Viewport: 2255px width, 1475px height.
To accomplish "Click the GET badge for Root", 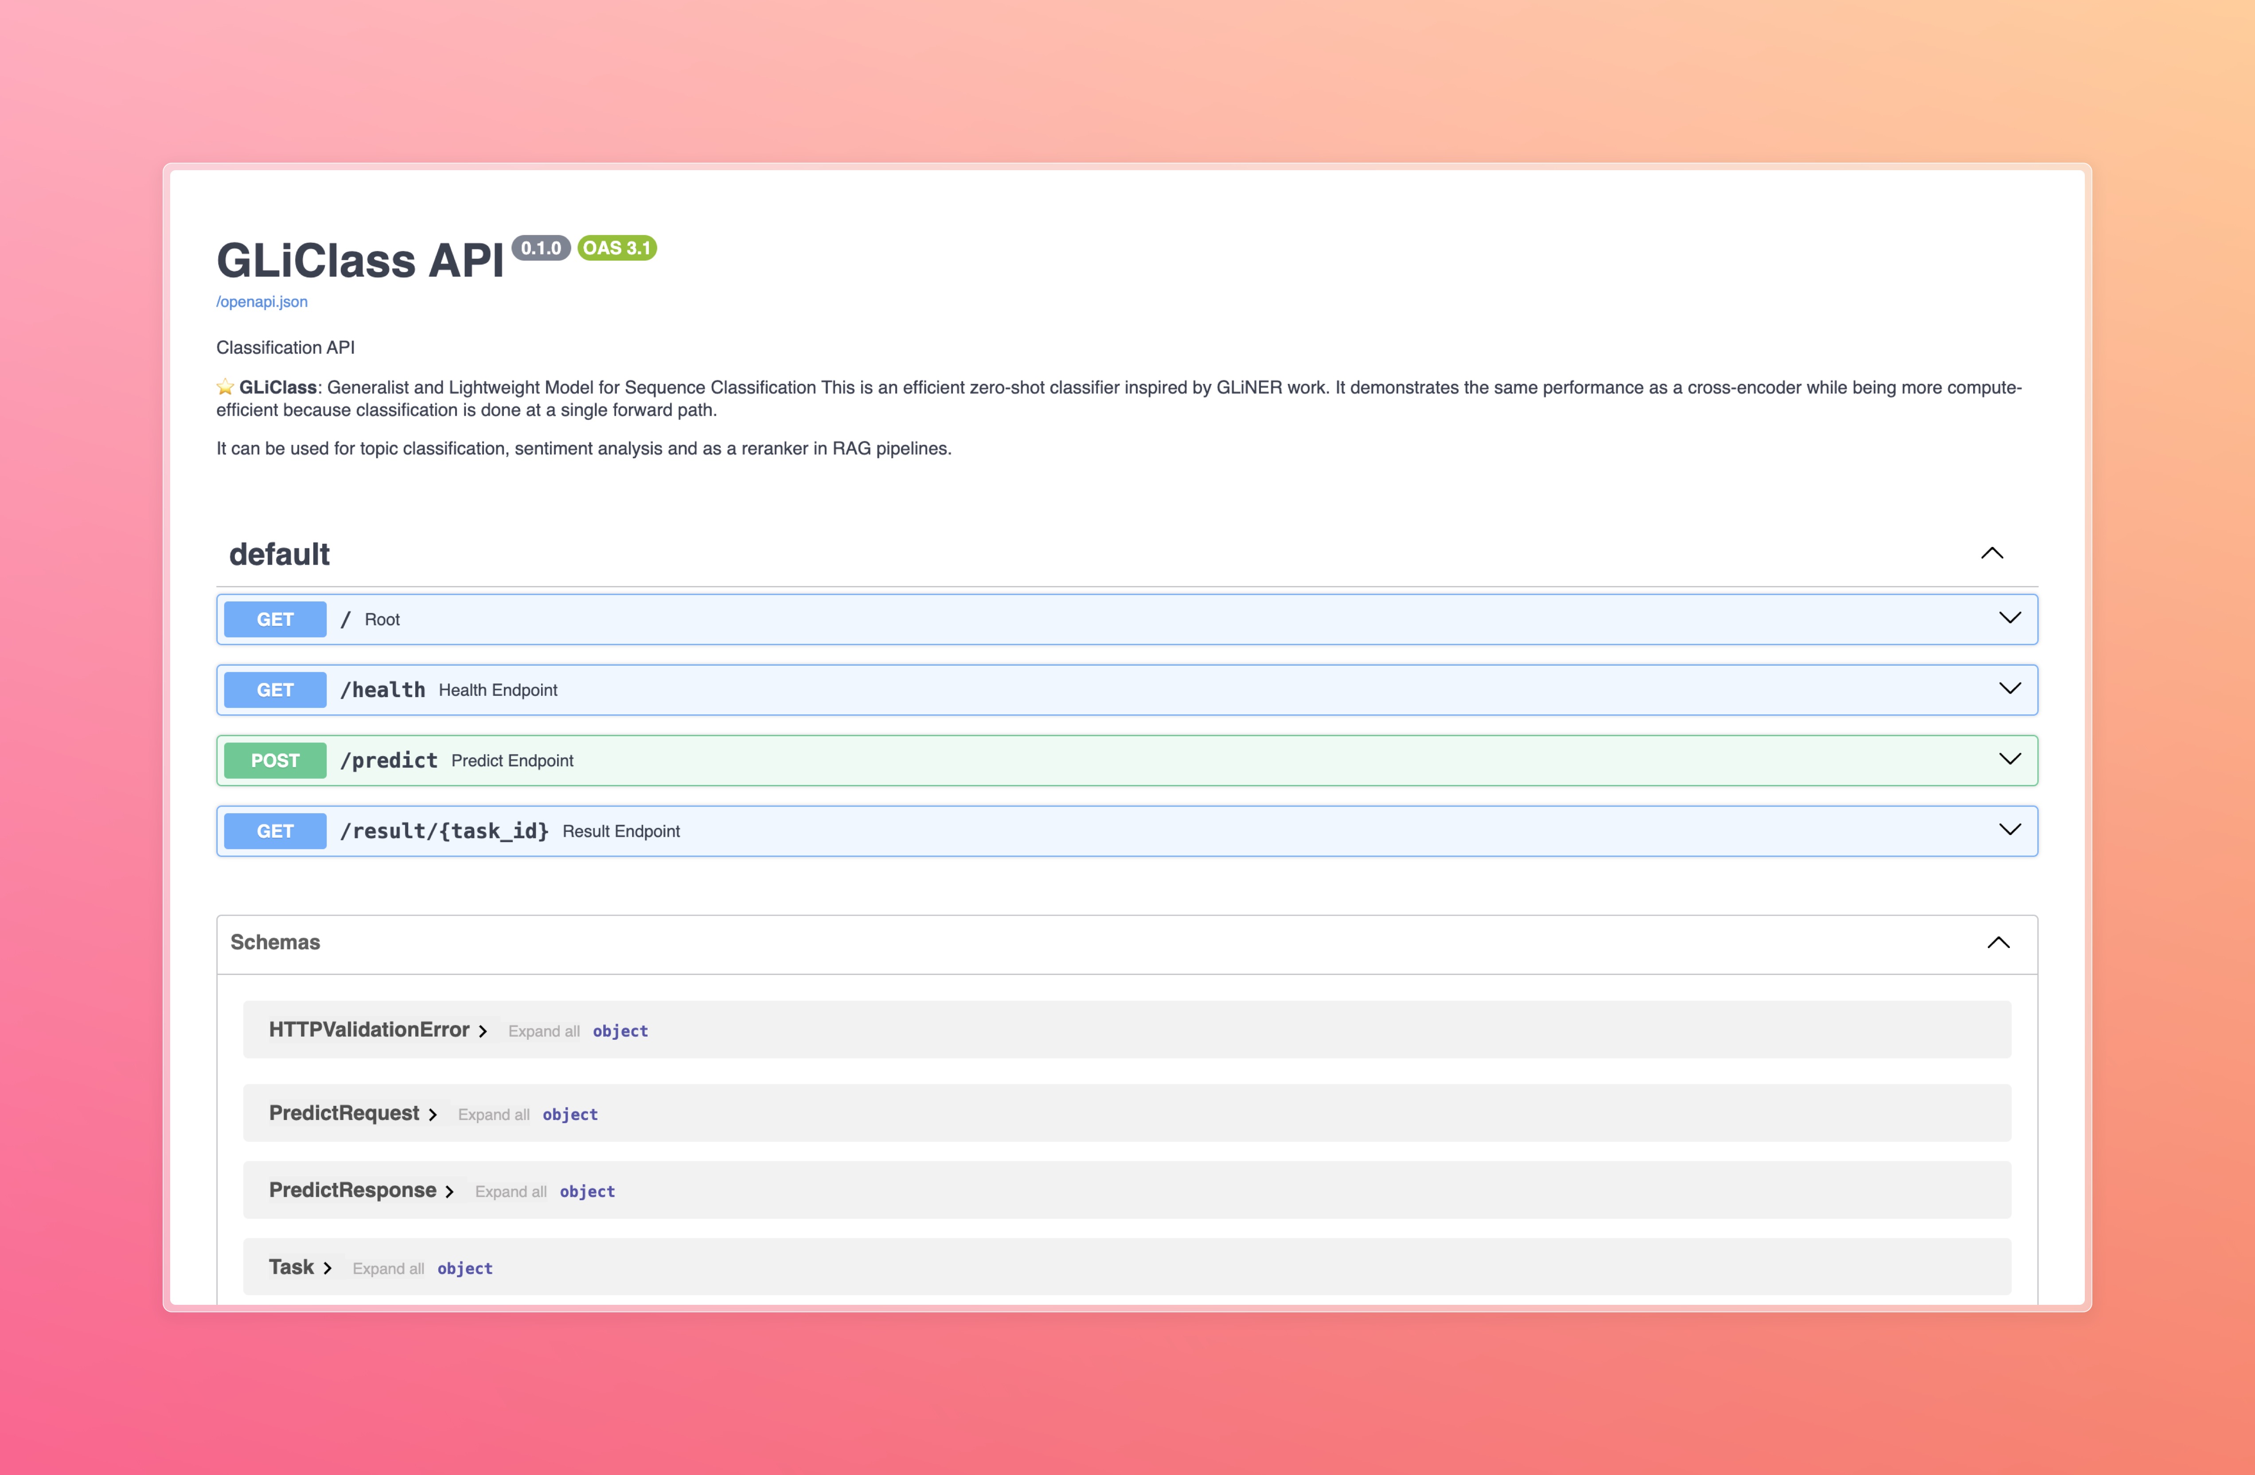I will (275, 620).
